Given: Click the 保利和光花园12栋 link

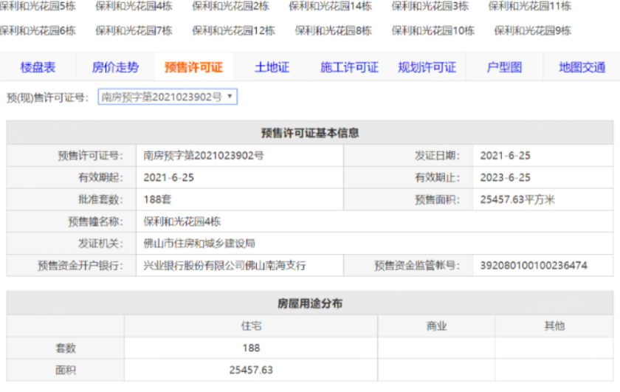Looking at the screenshot, I should click(233, 31).
